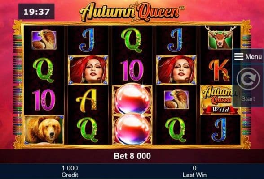264x179 pixels.
Task: Click the Last Win display
Action: 194,171
